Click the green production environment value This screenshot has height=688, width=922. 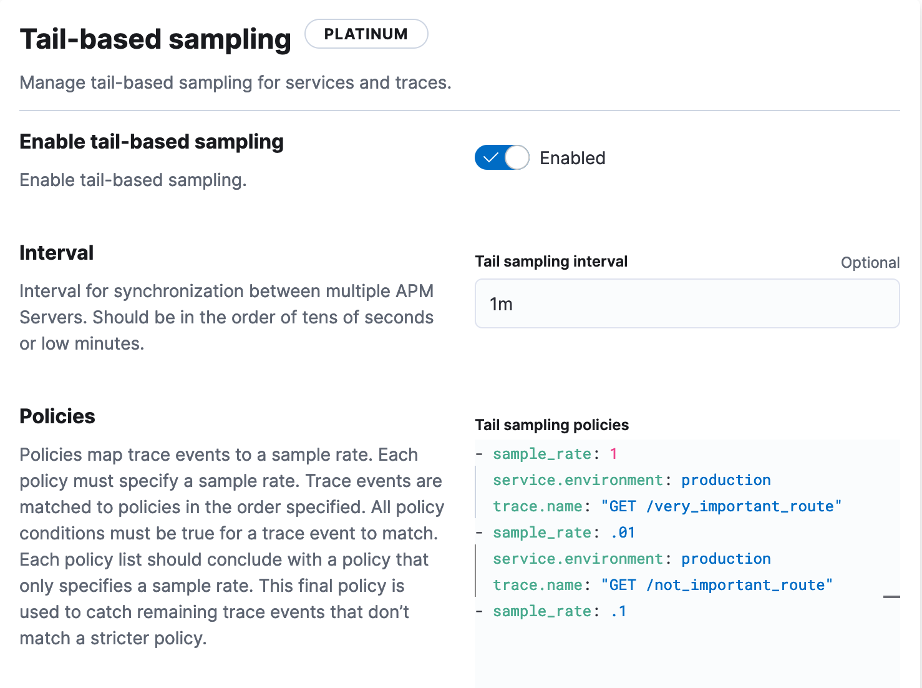[725, 480]
